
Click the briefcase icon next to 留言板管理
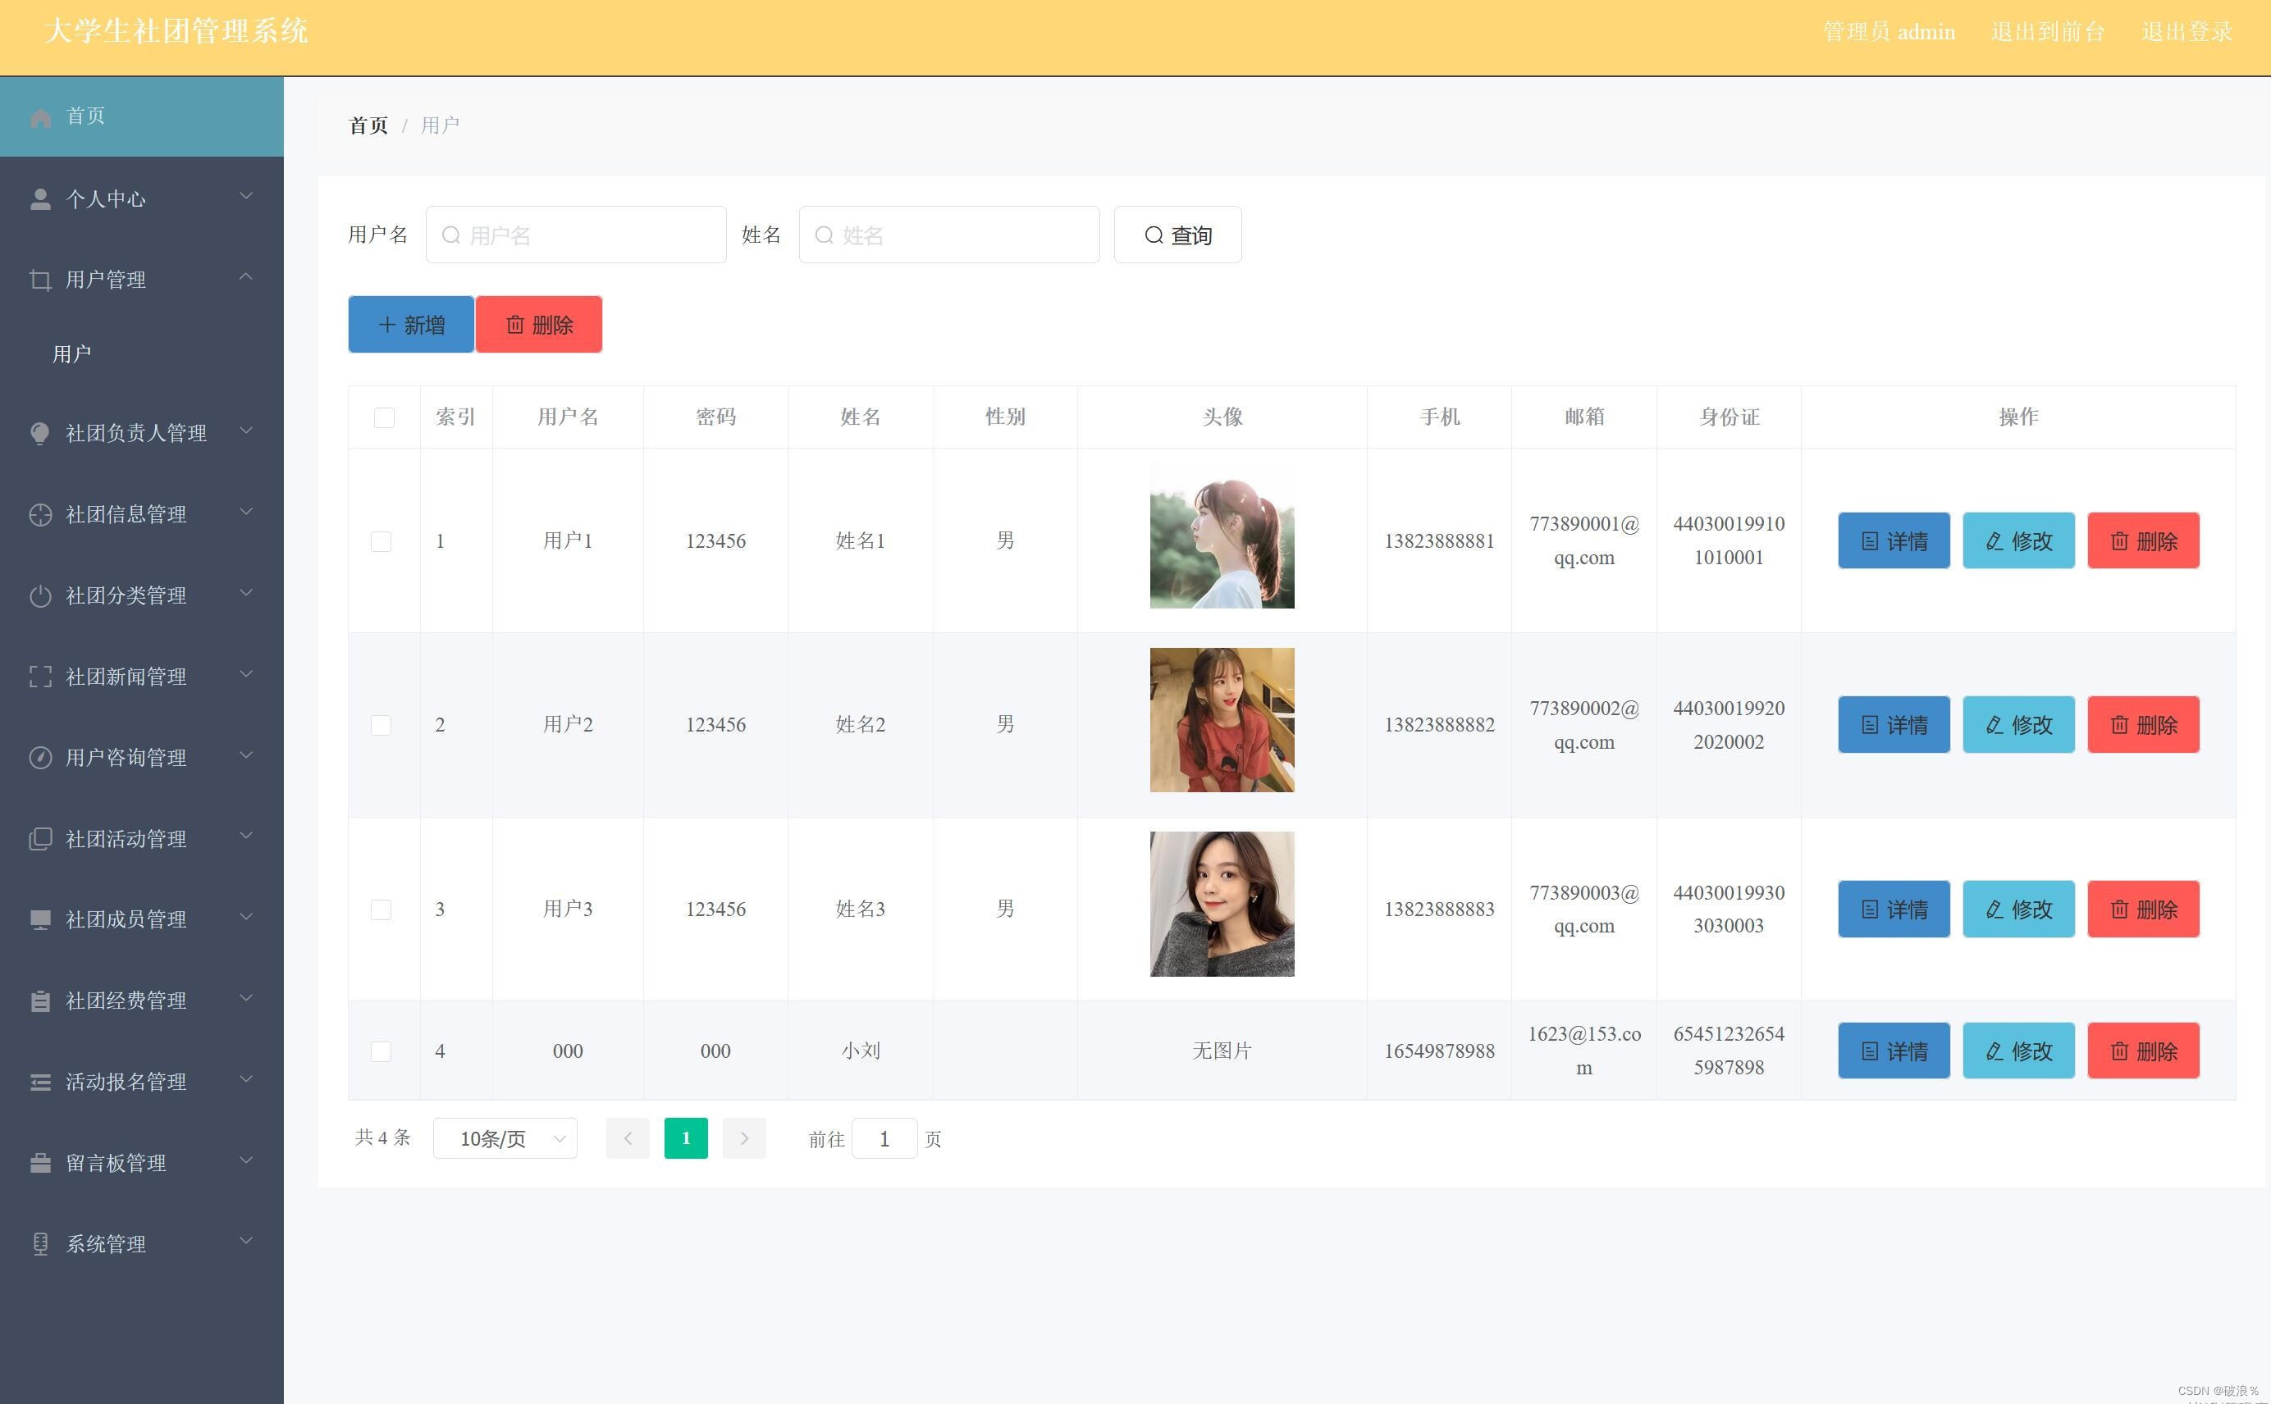coord(40,1163)
